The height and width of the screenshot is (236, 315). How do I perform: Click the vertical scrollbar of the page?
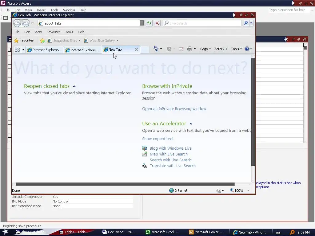253,112
